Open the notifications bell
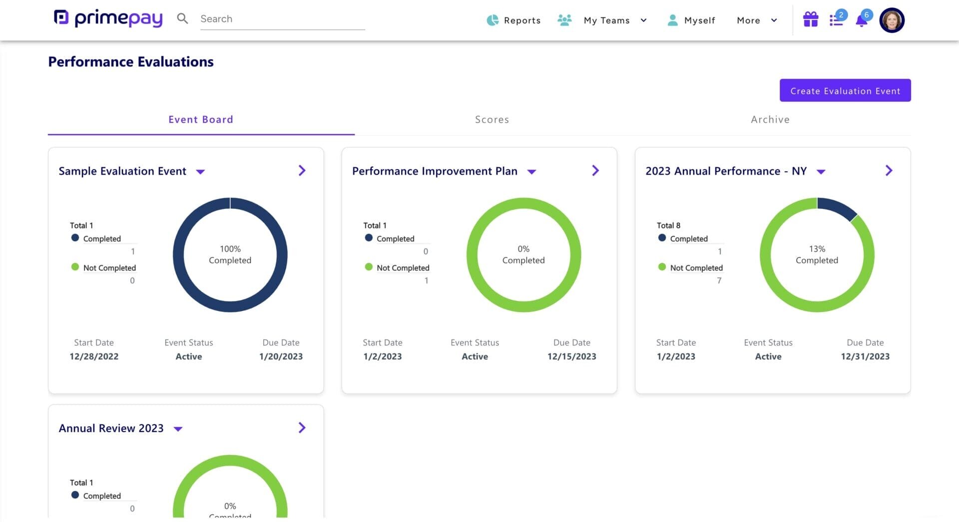This screenshot has height=522, width=959. (861, 21)
